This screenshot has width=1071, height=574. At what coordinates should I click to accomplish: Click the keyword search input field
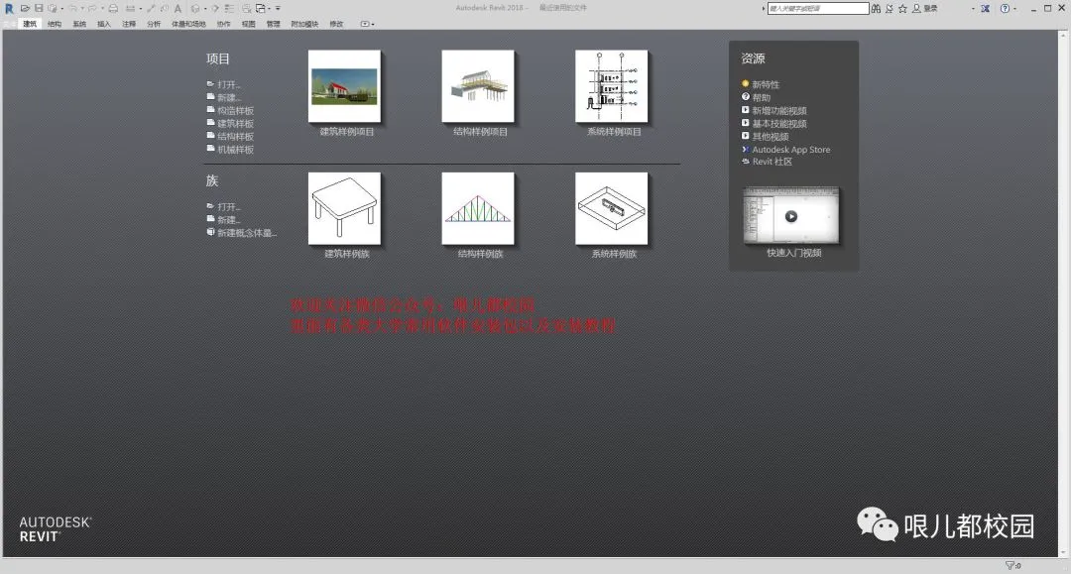[818, 8]
